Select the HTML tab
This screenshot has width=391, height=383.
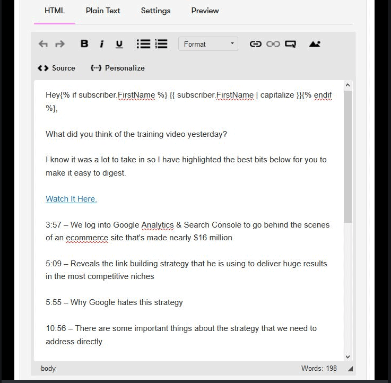pyautogui.click(x=55, y=11)
